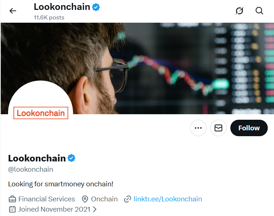Click the Financial Services category label
The image size is (274, 216).
(x=47, y=199)
